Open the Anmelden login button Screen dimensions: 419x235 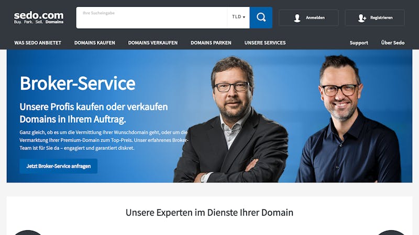point(308,18)
